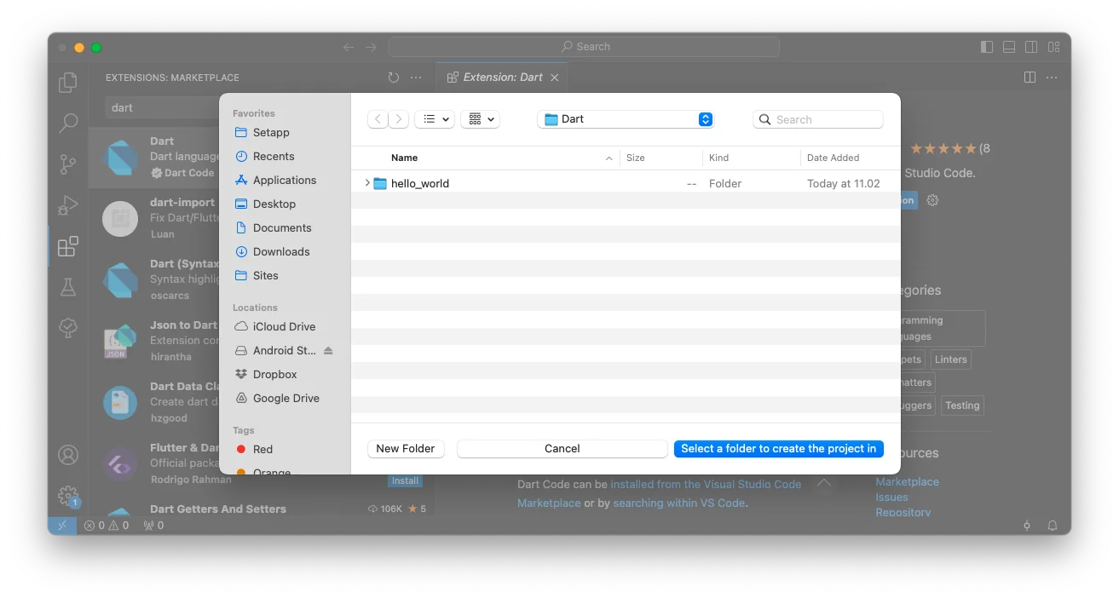The height and width of the screenshot is (598, 1119).
Task: Select iCloud Drive under Locations
Action: tap(284, 326)
